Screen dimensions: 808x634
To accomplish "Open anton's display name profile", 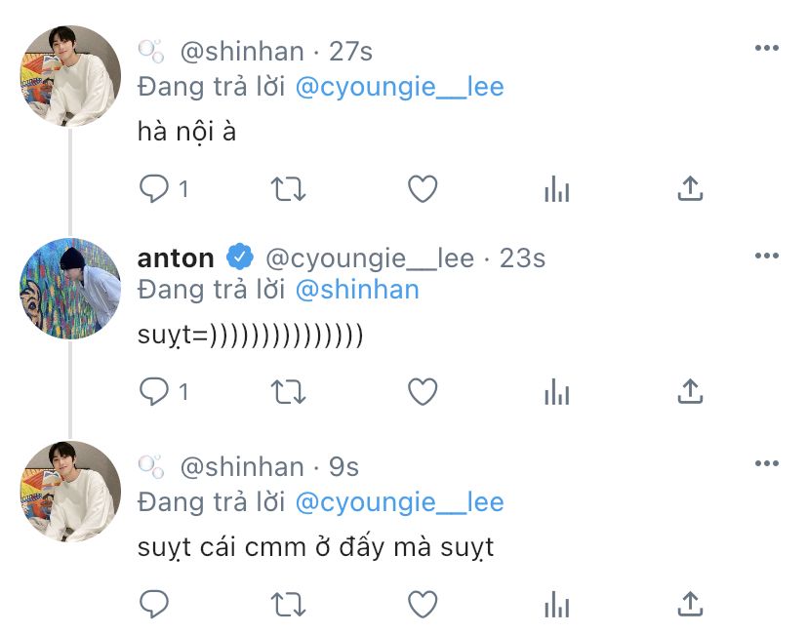I will click(x=176, y=258).
